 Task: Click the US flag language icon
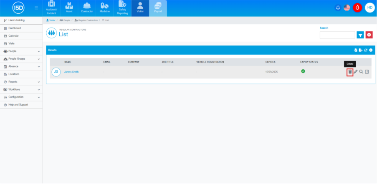[x=347, y=8]
